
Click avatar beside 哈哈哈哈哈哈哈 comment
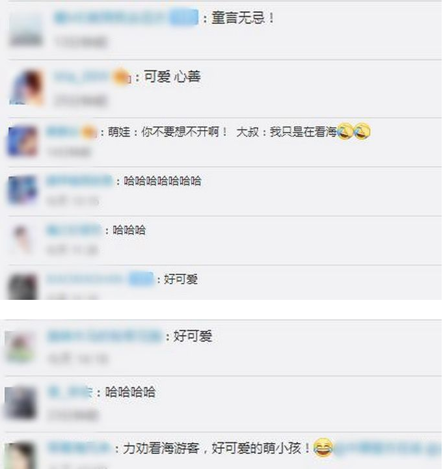pos(22,190)
